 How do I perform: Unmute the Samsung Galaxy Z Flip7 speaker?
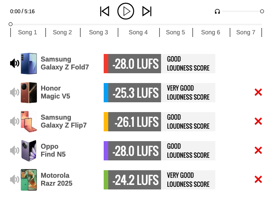pos(15,122)
